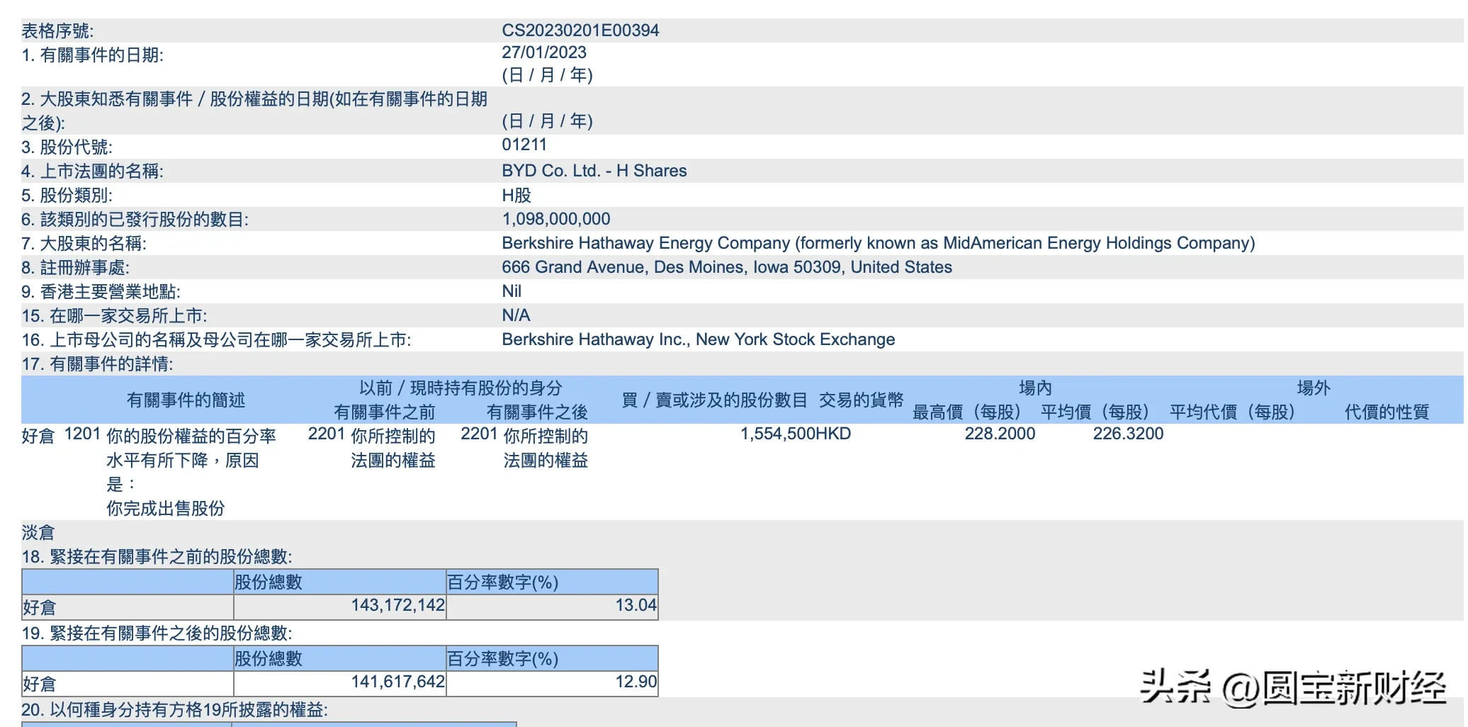Click 好倉 row label in section 19 table

40,684
